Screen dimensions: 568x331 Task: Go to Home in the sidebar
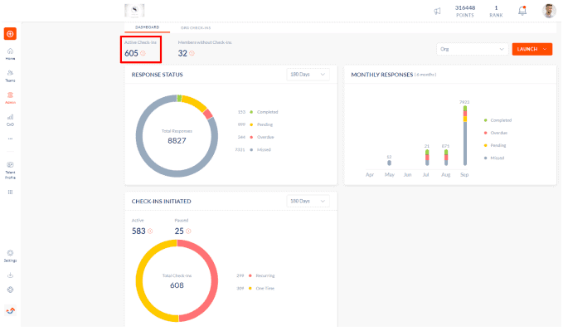[10, 54]
